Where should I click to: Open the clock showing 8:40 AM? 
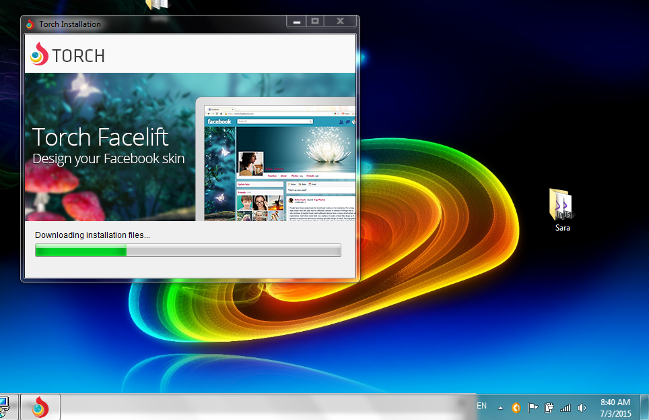(615, 407)
